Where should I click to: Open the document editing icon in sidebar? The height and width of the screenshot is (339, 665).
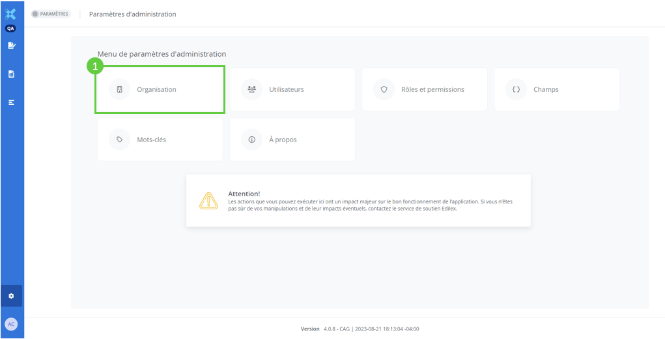tap(11, 46)
